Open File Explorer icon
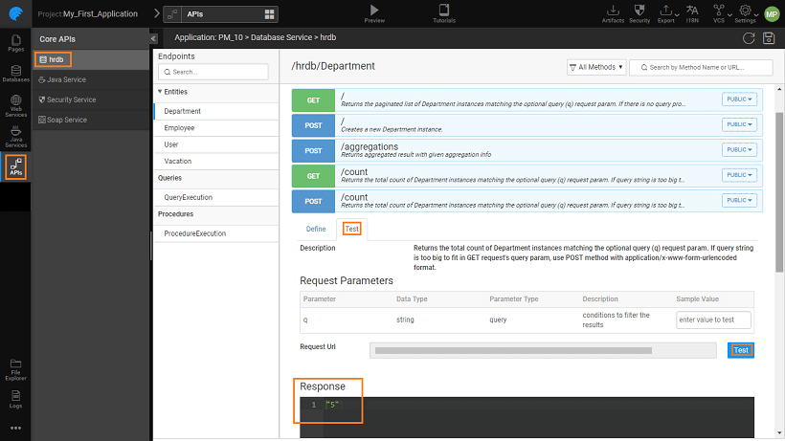The width and height of the screenshot is (785, 441). pyautogui.click(x=15, y=368)
